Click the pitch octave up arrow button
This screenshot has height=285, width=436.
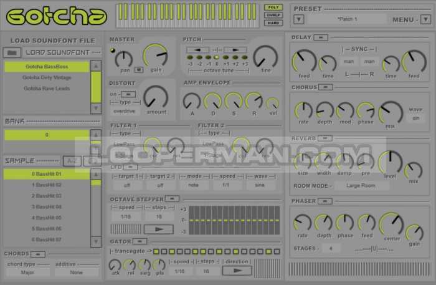coord(235,50)
